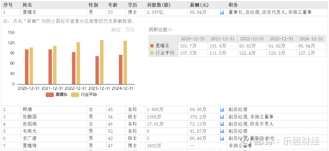Click shareholding value 1388万
Screen dimensions: 329x151
154,117
